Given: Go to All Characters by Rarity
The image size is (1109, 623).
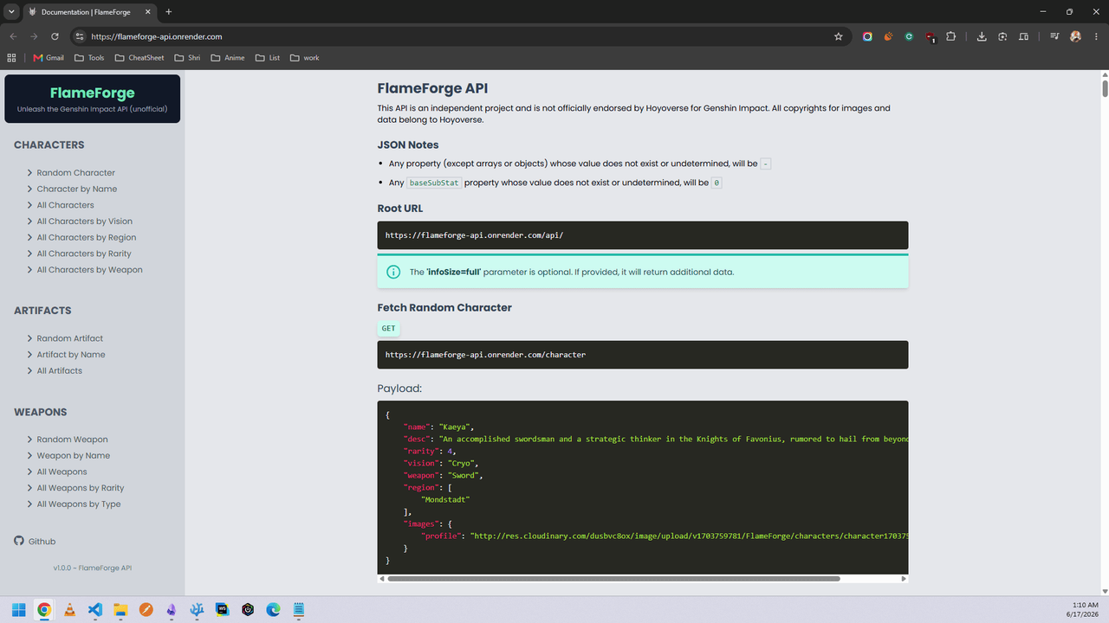Looking at the screenshot, I should (84, 254).
